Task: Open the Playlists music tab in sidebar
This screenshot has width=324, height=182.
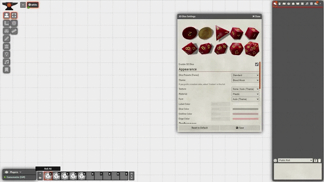Action: click(307, 4)
